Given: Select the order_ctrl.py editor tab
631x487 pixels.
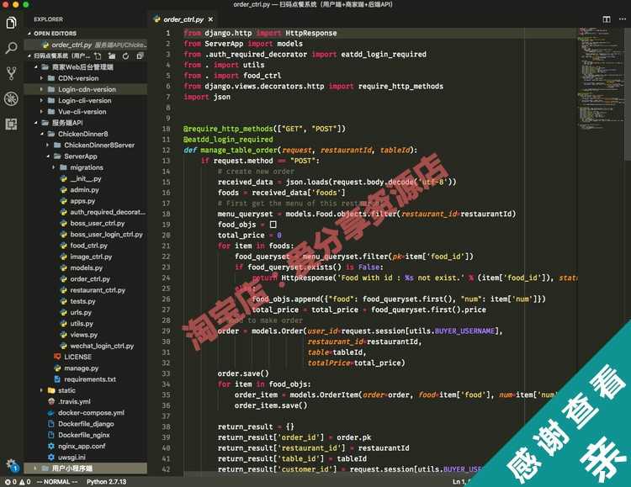Looking at the screenshot, I should click(x=183, y=19).
